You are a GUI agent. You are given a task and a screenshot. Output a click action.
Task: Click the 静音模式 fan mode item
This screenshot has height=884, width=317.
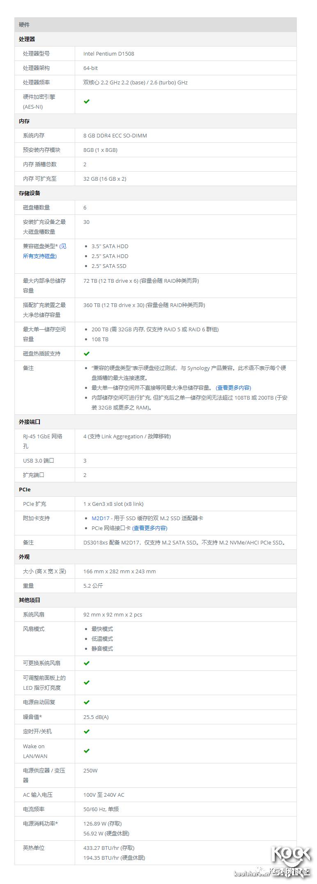102,649
